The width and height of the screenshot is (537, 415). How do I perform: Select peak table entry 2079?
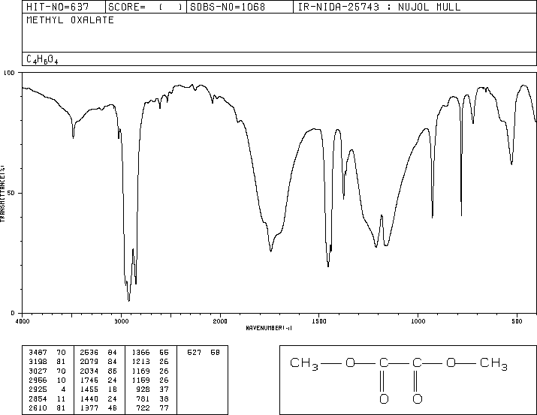[89, 362]
